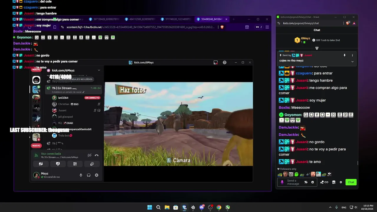377x212 pixels.
Task: Select Trola bot in voice list
Action: [x=63, y=136]
